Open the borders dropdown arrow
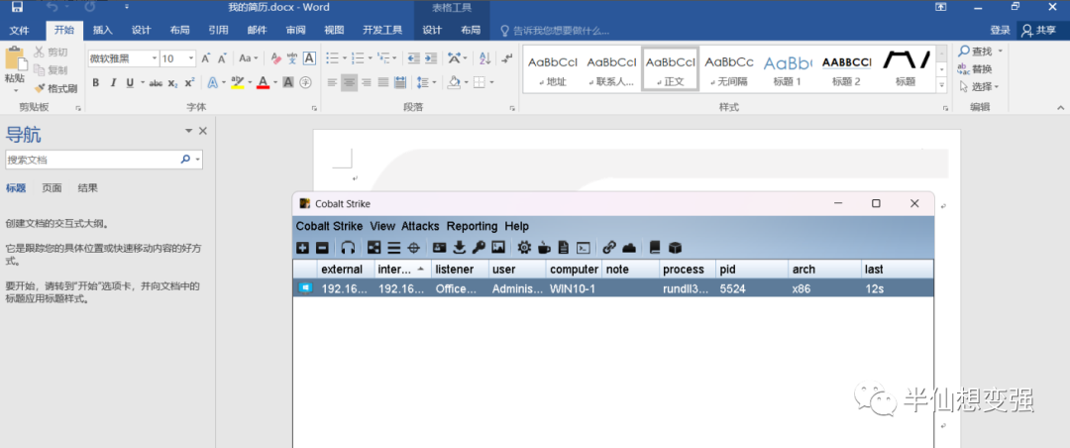The height and width of the screenshot is (448, 1070). (x=492, y=82)
